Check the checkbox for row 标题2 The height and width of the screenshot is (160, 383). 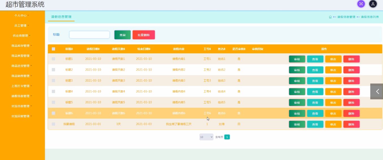tap(53, 70)
